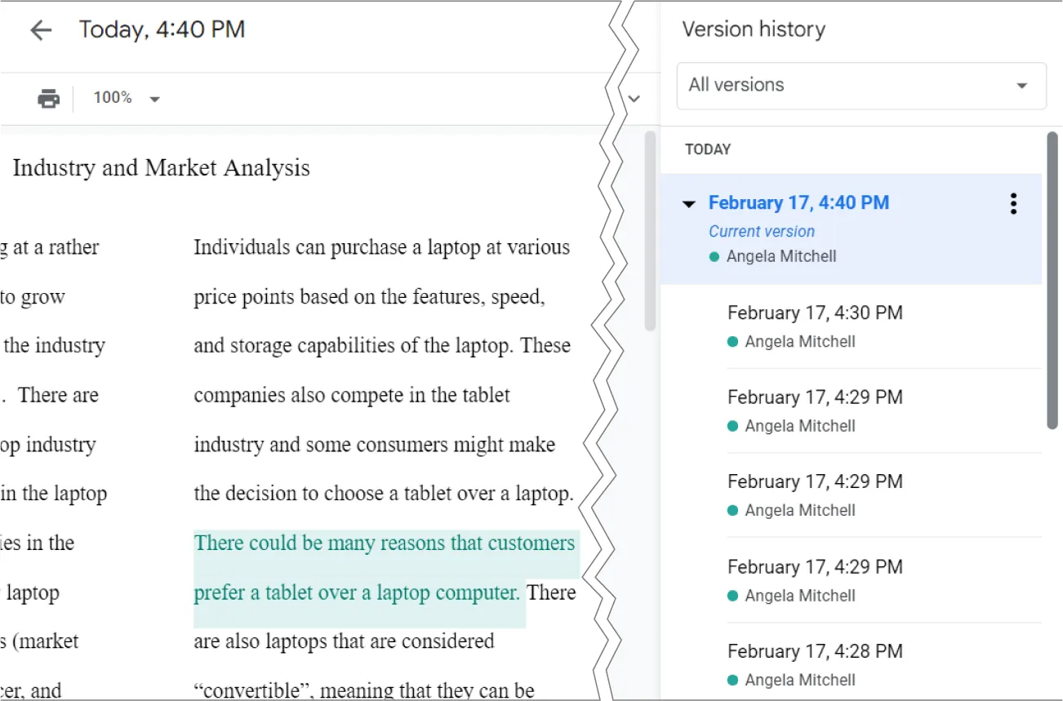The height and width of the screenshot is (701, 1063).
Task: Select the third February 17, 4:29 PM version
Action: coord(814,566)
